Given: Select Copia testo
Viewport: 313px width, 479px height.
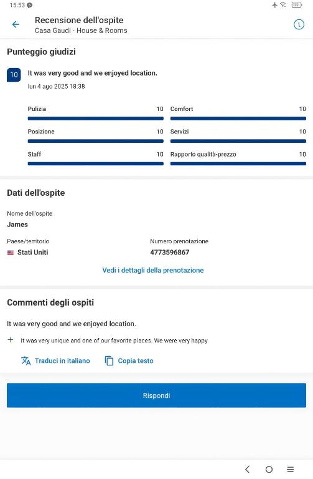Looking at the screenshot, I should pyautogui.click(x=136, y=360).
